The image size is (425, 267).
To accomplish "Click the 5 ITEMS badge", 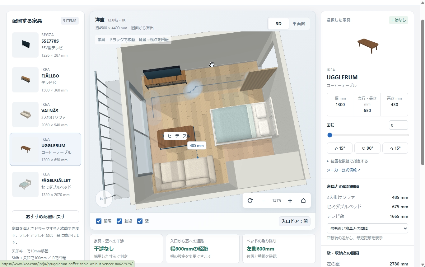I will coord(70,21).
